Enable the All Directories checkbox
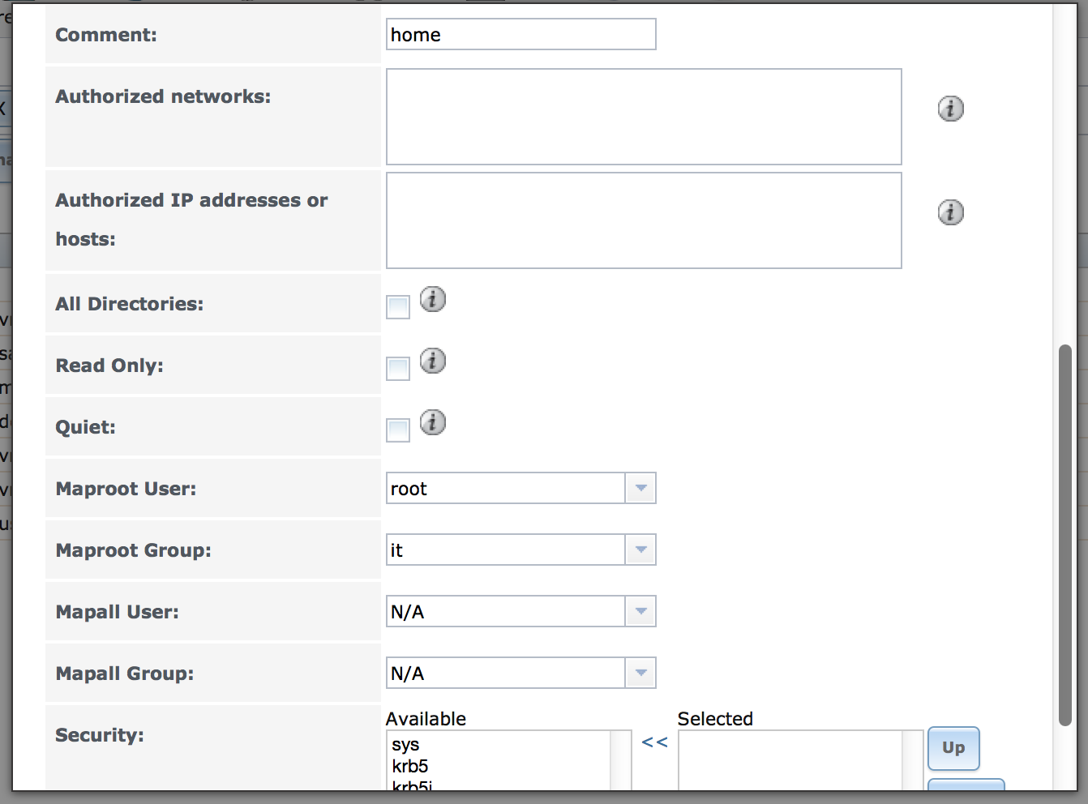Image resolution: width=1088 pixels, height=804 pixels. 397,306
